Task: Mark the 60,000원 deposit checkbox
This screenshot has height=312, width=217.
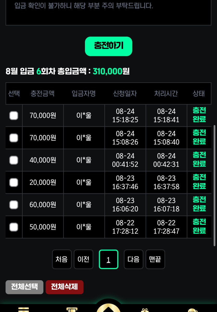Action: click(x=14, y=205)
